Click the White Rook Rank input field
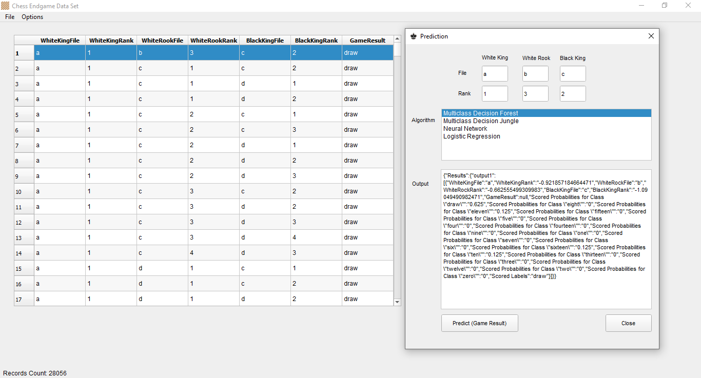 point(535,94)
